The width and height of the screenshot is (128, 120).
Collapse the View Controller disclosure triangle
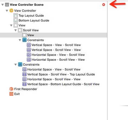(7, 11)
